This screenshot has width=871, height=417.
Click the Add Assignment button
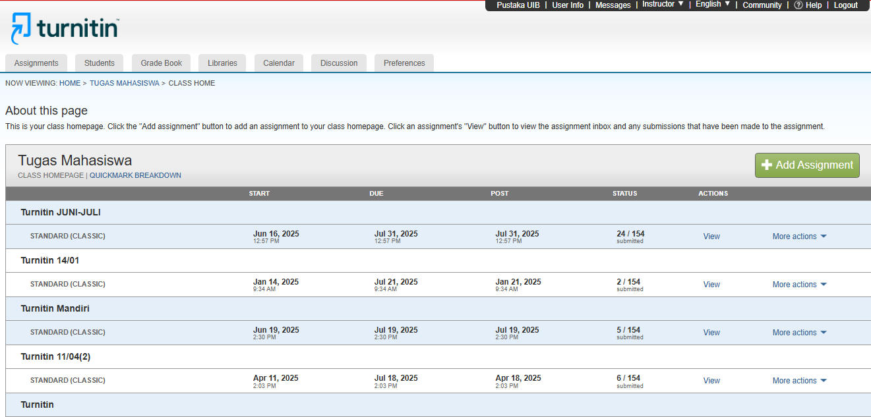tap(807, 165)
